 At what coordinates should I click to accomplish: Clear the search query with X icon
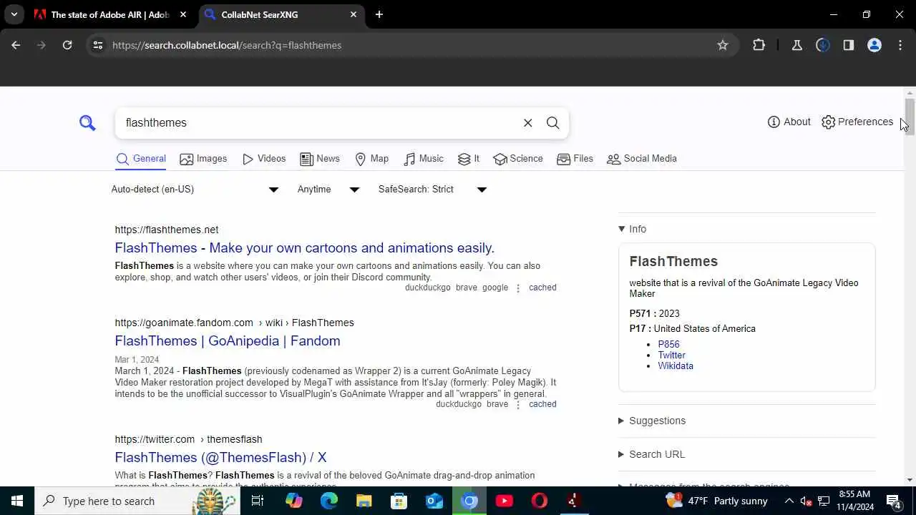(x=527, y=123)
